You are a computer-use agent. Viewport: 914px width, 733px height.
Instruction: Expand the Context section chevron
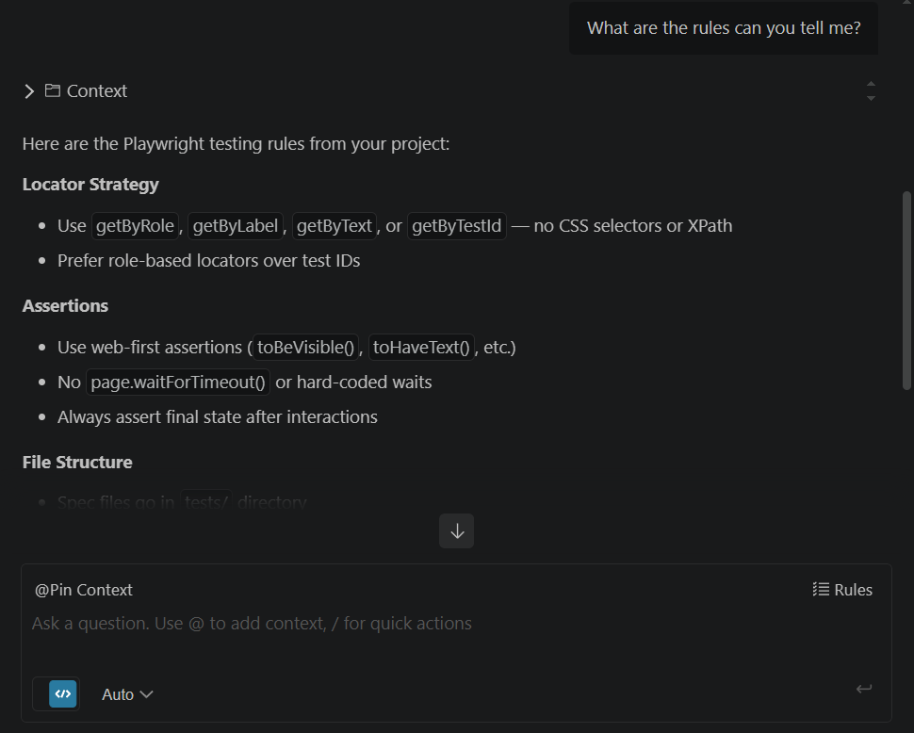29,91
